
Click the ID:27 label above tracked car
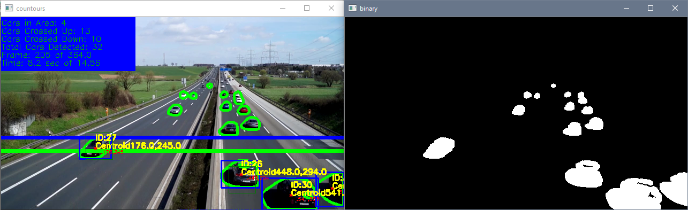[106, 138]
